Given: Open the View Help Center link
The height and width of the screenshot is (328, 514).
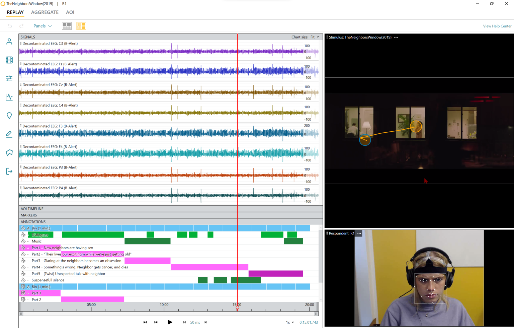Looking at the screenshot, I should point(497,26).
